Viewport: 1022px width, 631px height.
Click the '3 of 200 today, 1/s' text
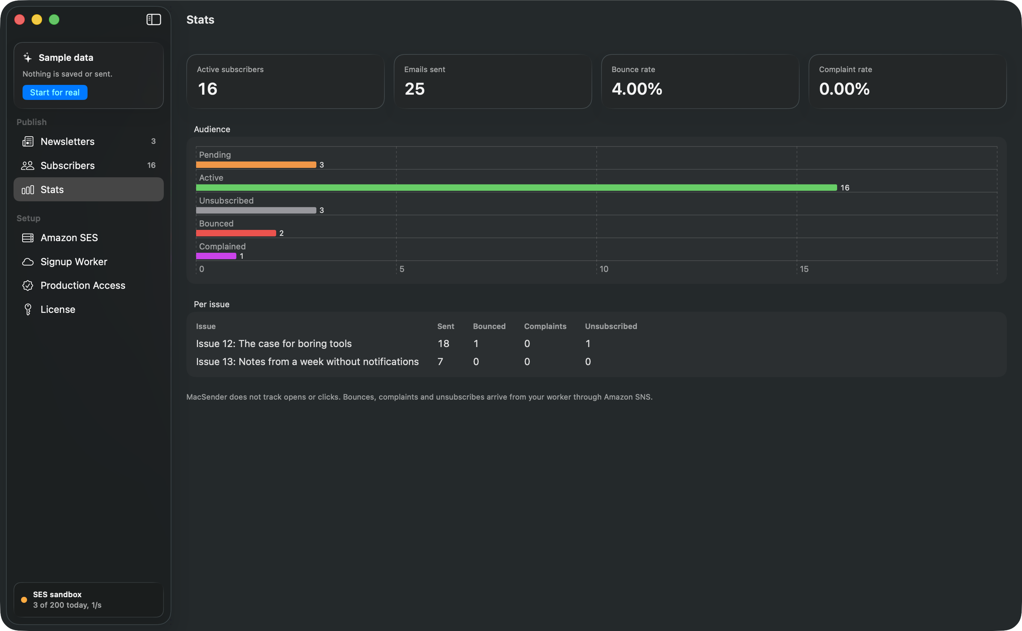click(x=67, y=605)
